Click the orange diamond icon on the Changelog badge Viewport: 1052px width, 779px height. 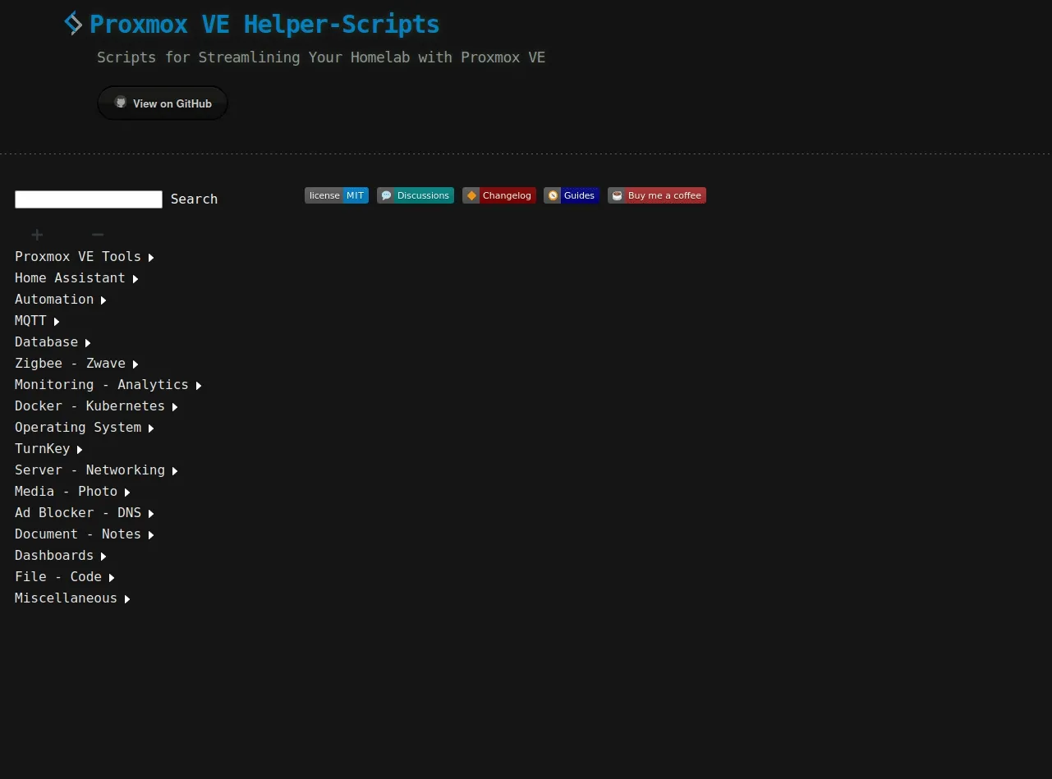(471, 195)
